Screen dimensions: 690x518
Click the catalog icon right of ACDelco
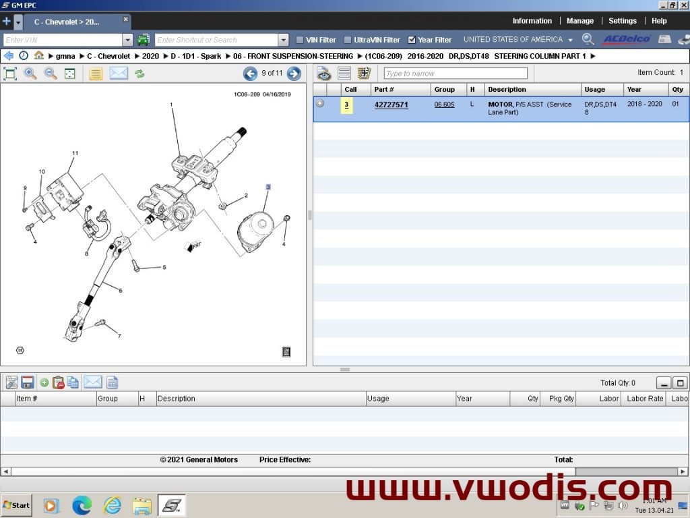tap(664, 40)
